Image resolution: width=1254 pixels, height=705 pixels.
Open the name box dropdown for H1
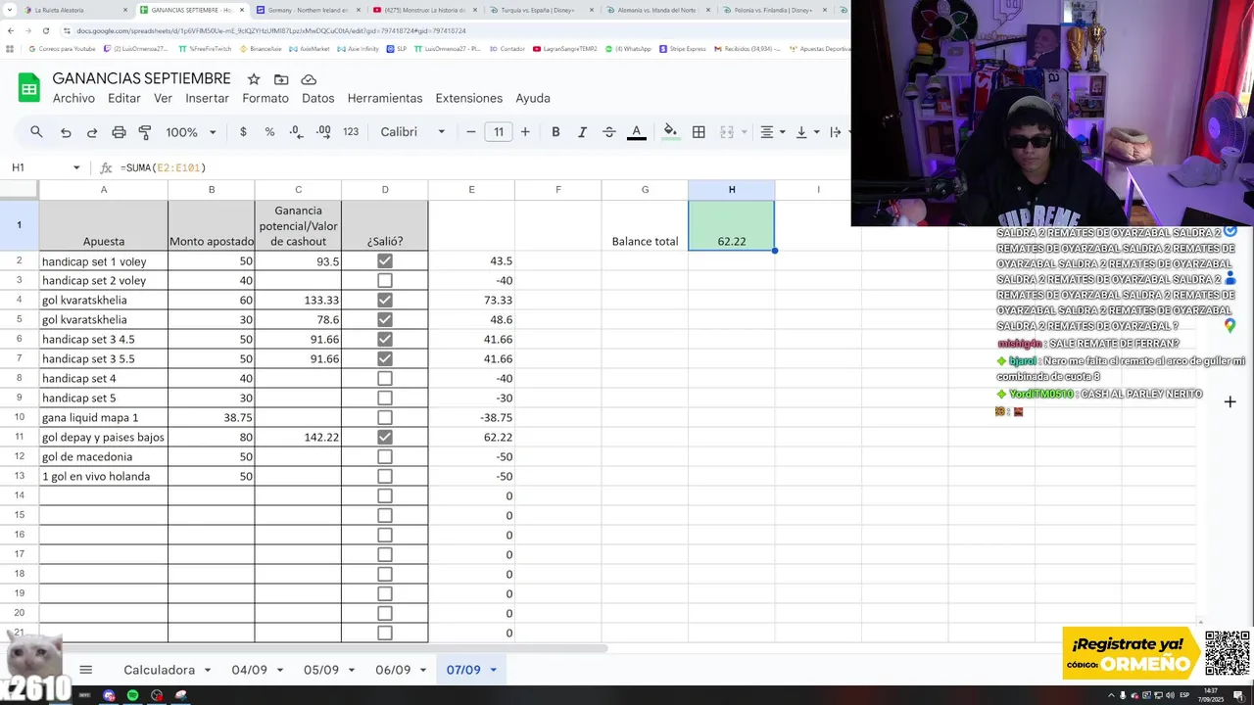pyautogui.click(x=76, y=167)
